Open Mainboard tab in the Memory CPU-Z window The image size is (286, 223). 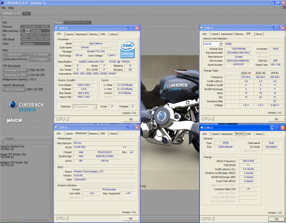pos(227,134)
